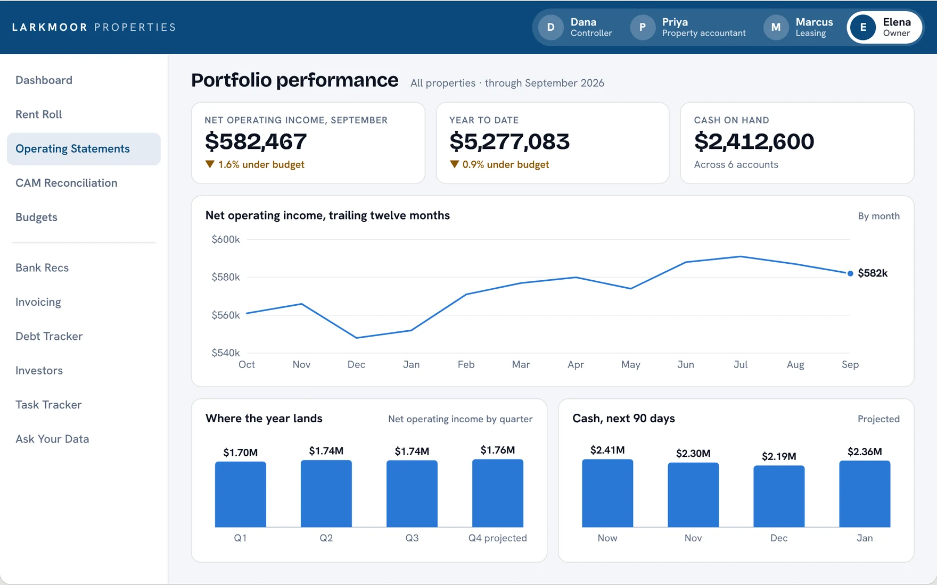937x585 pixels.
Task: Click Priya's avatar circle with letter P
Action: (643, 27)
